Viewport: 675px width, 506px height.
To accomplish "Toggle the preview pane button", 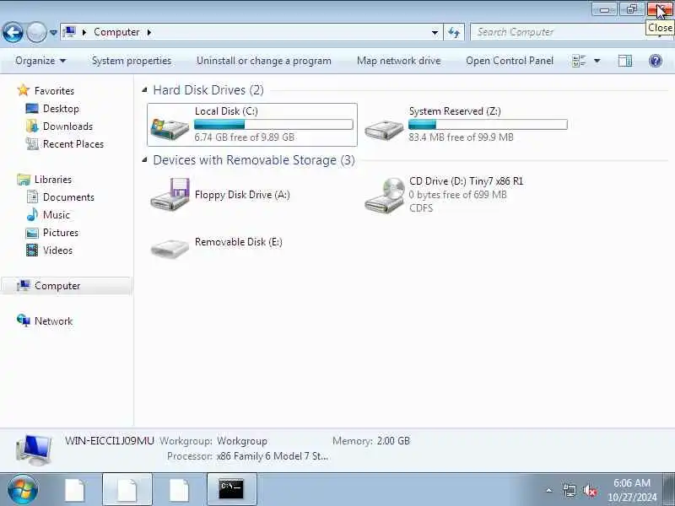I will tap(624, 61).
